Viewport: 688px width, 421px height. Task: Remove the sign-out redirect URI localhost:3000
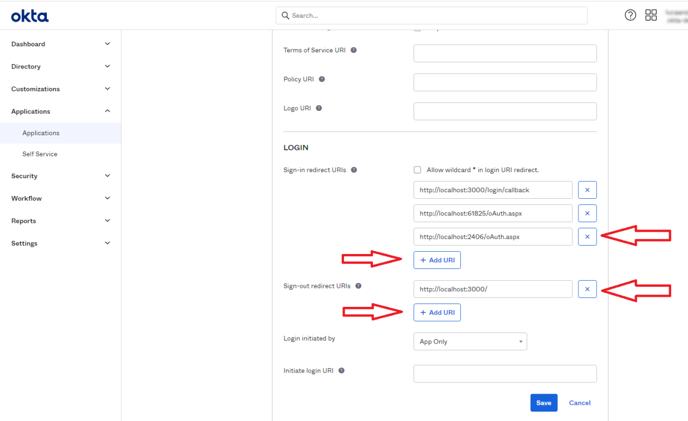click(x=587, y=289)
